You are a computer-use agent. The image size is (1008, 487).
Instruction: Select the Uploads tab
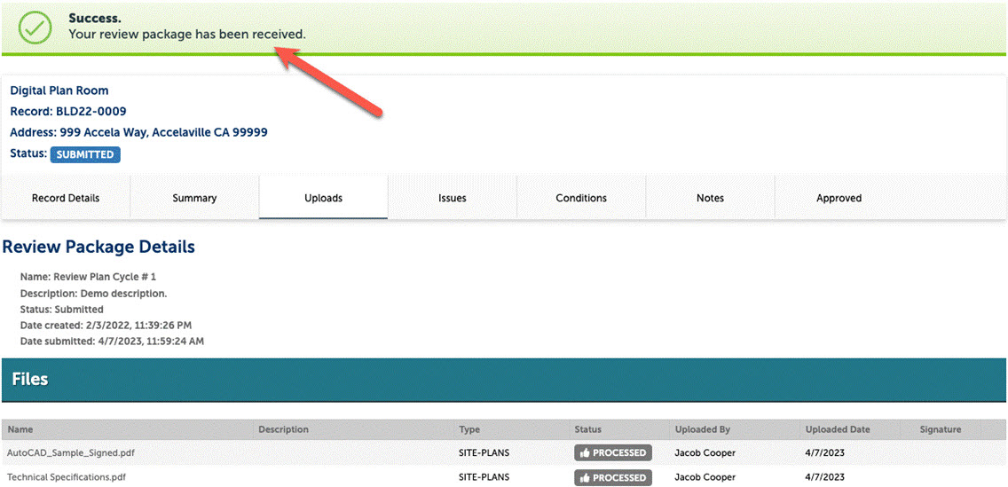323,198
